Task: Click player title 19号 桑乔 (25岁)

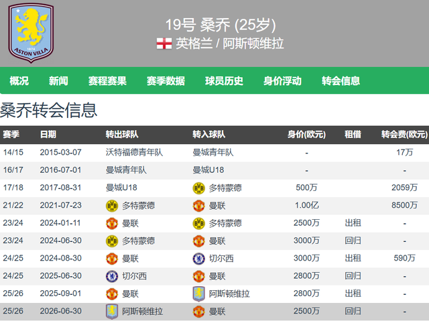Action: pyautogui.click(x=221, y=25)
